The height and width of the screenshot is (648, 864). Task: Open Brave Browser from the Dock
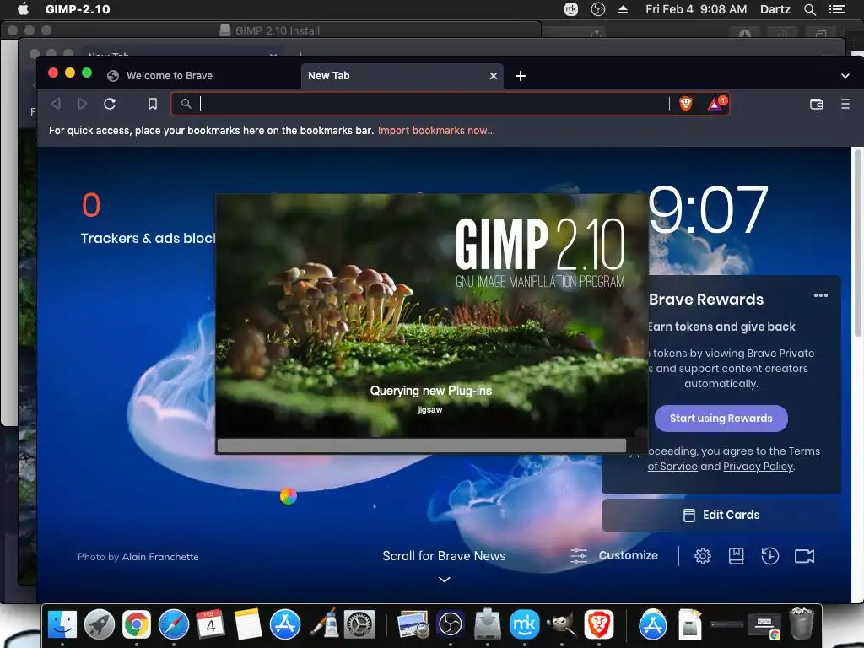coord(599,624)
